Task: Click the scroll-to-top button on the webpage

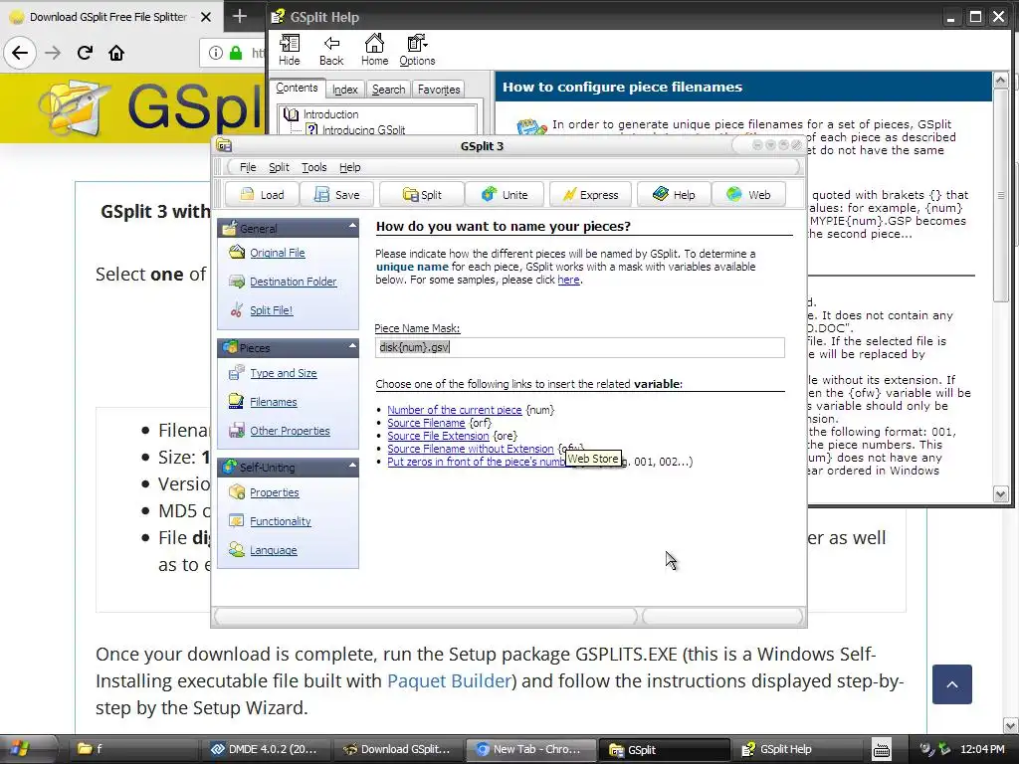Action: click(952, 684)
